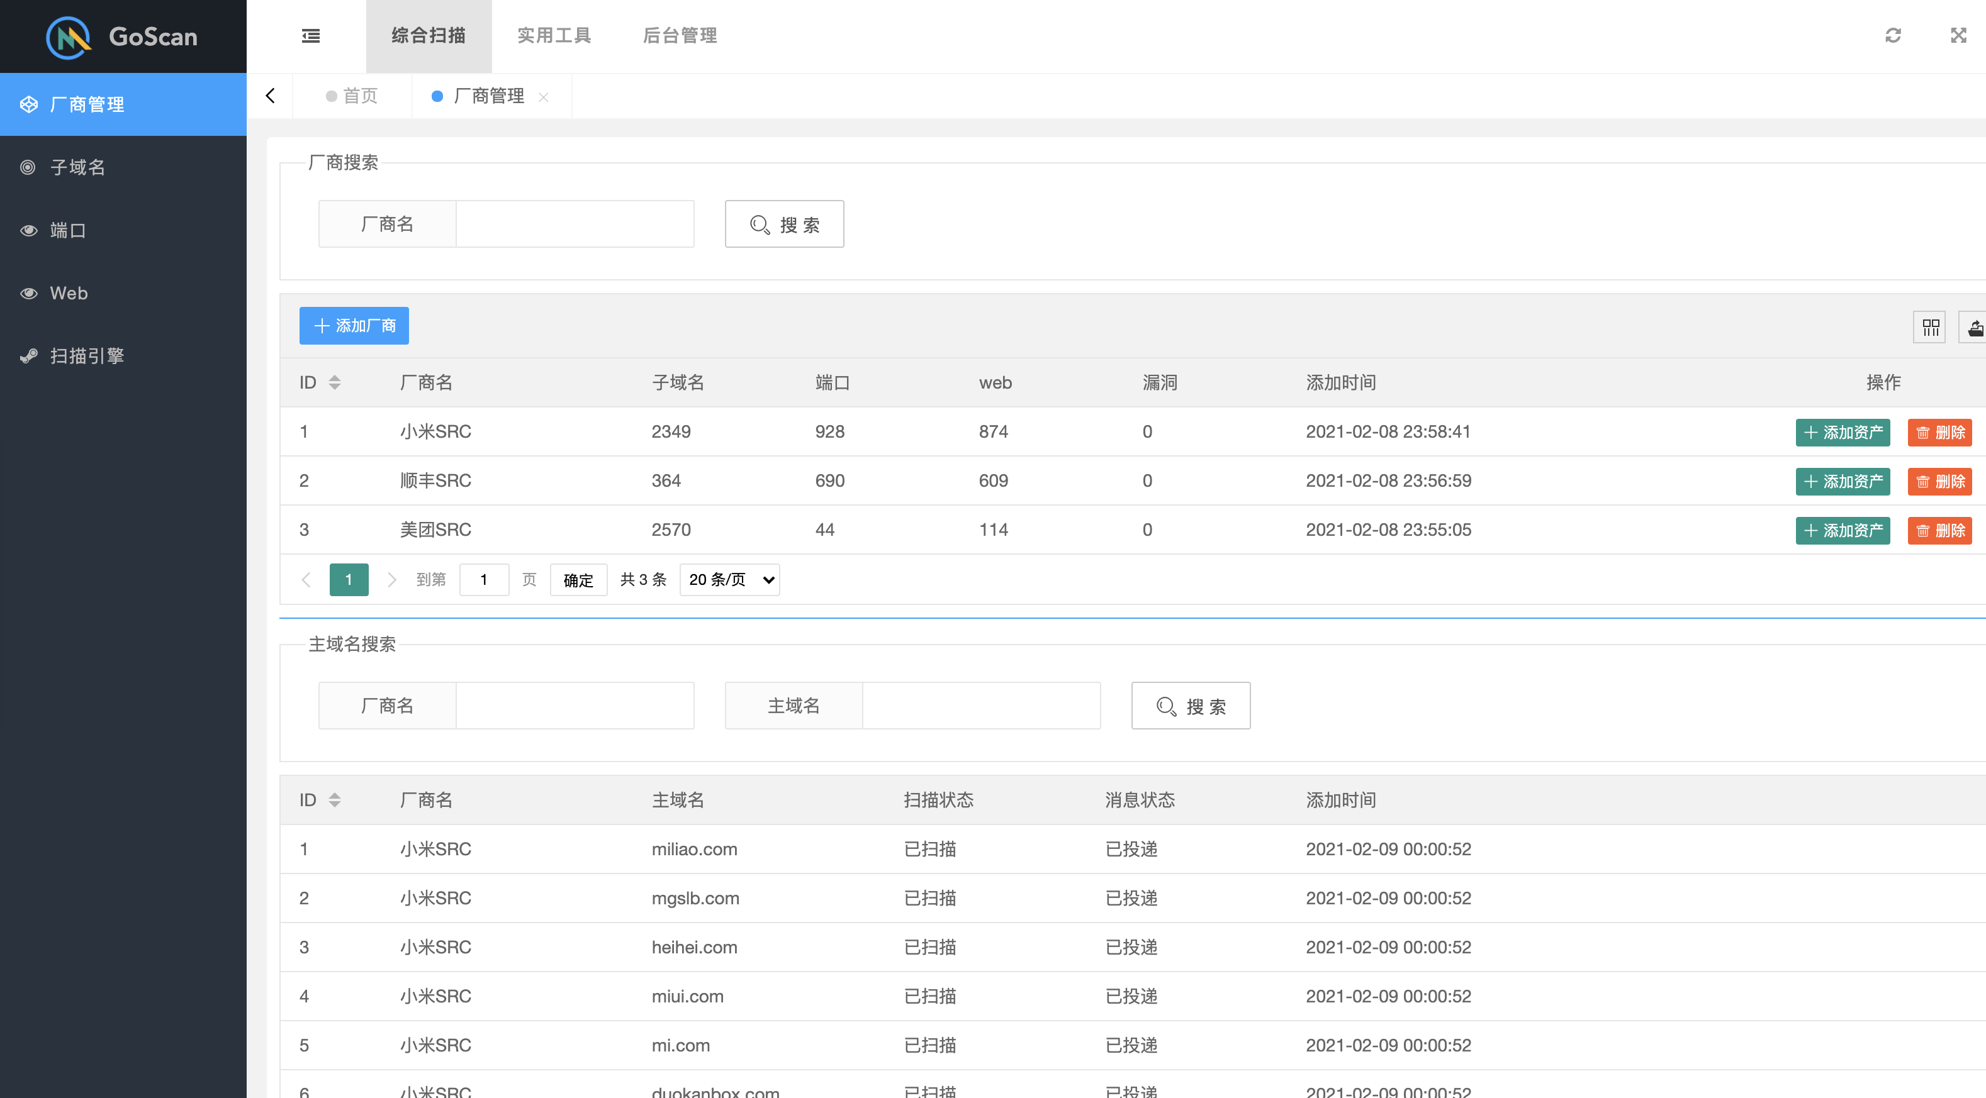Click port count 690
1986x1098 pixels.
point(829,481)
